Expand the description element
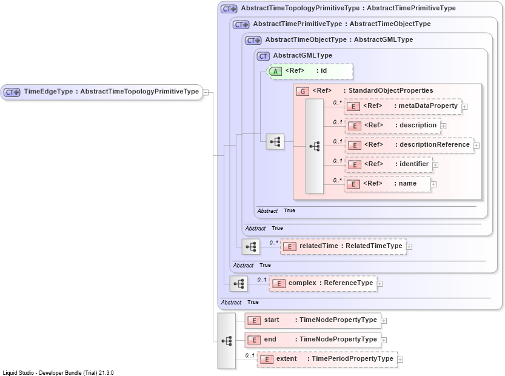The image size is (505, 376). (x=444, y=126)
